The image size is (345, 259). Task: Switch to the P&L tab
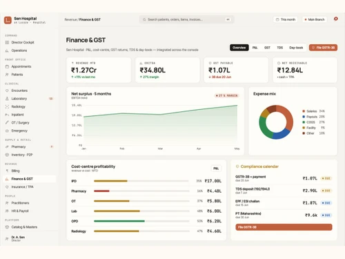[x=255, y=48]
